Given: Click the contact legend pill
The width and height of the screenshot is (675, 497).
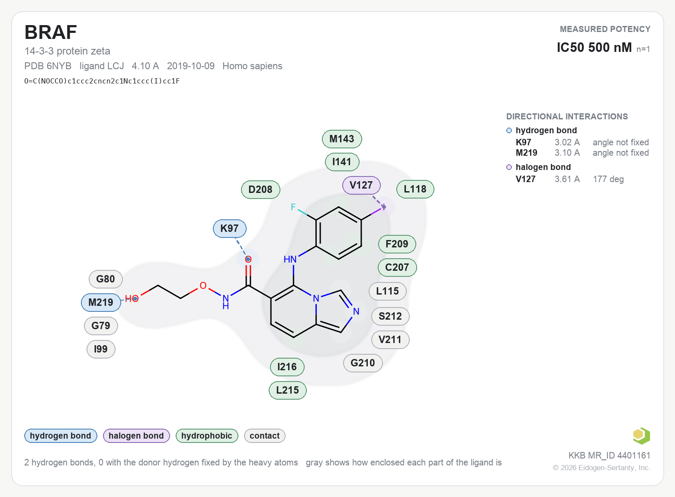Looking at the screenshot, I should tap(265, 436).
